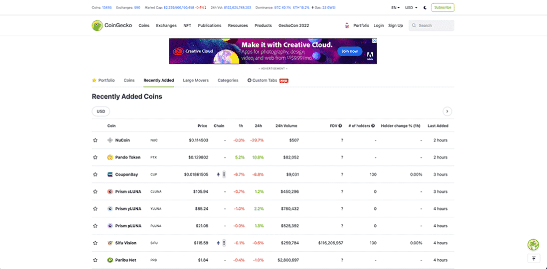Switch to the Large Movers tab

click(196, 80)
